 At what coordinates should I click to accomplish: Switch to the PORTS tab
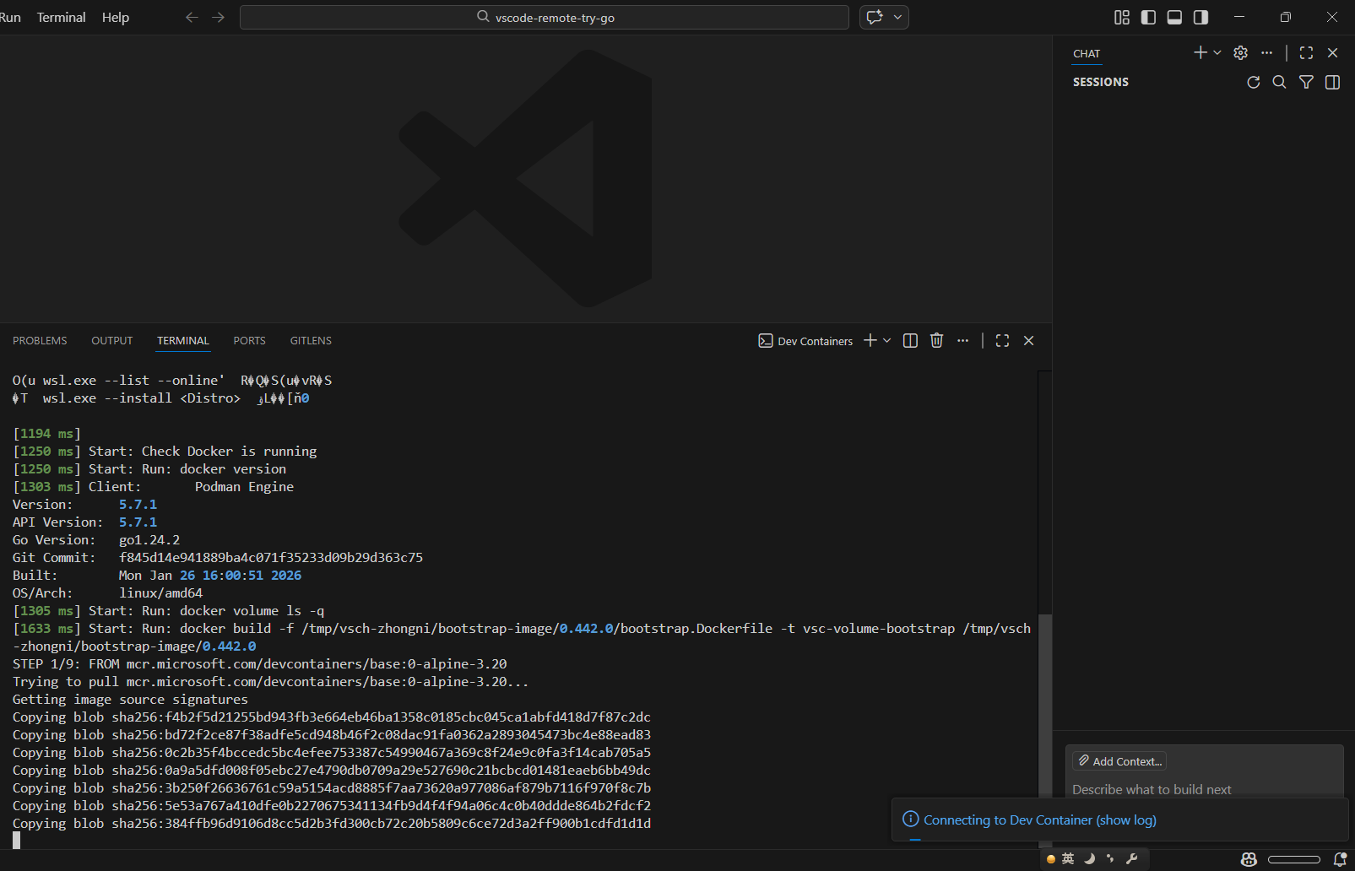tap(249, 341)
